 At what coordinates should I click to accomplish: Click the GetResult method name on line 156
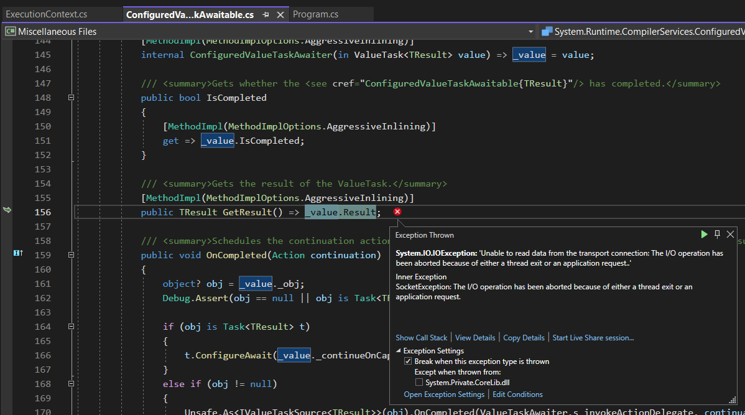247,212
